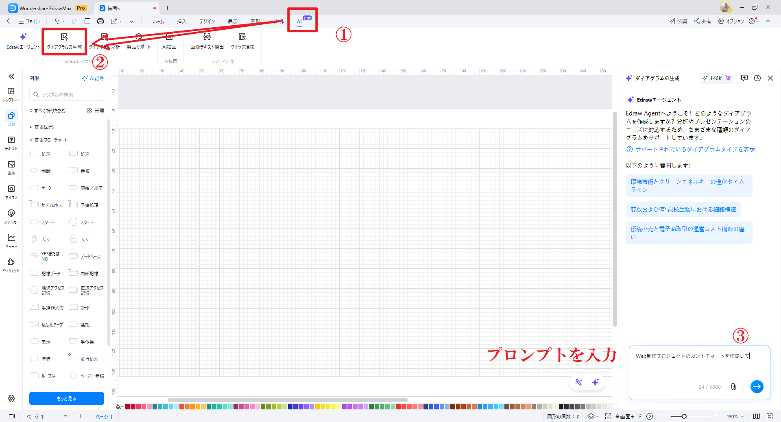Attach a file with the paperclip icon

[x=733, y=387]
